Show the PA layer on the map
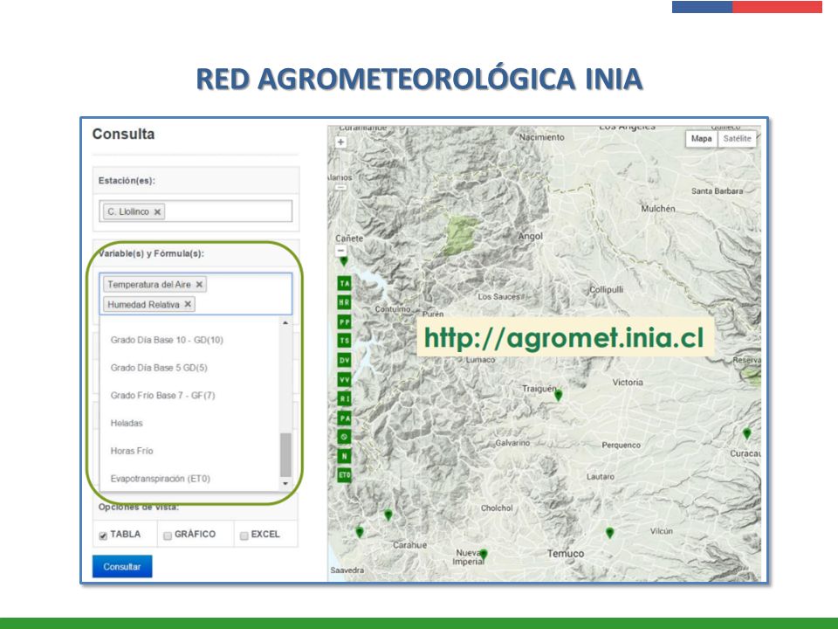The height and width of the screenshot is (629, 838). pyautogui.click(x=344, y=418)
